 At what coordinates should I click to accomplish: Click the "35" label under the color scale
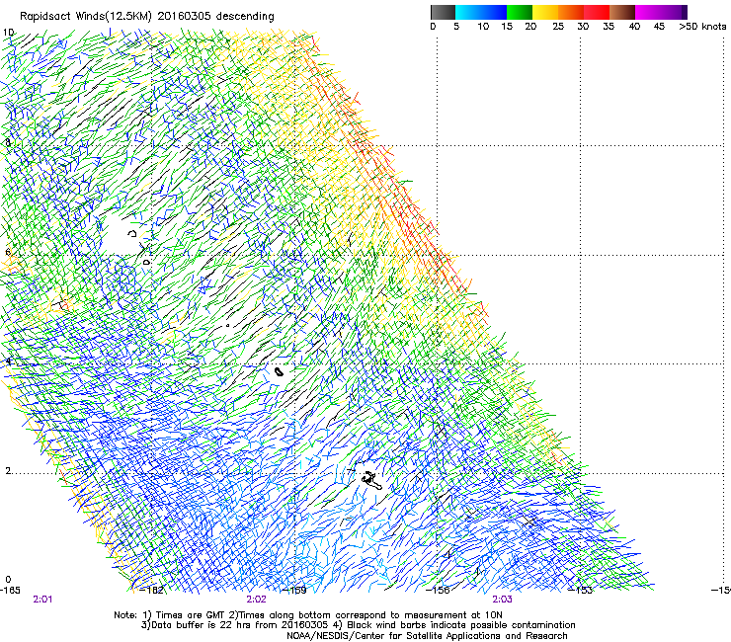click(609, 27)
